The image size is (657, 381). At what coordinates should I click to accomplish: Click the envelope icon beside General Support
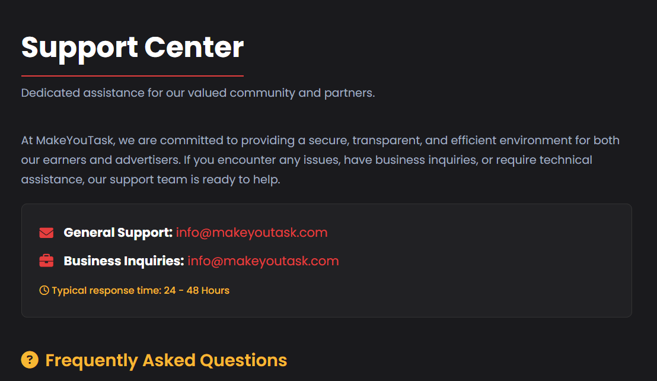point(46,233)
